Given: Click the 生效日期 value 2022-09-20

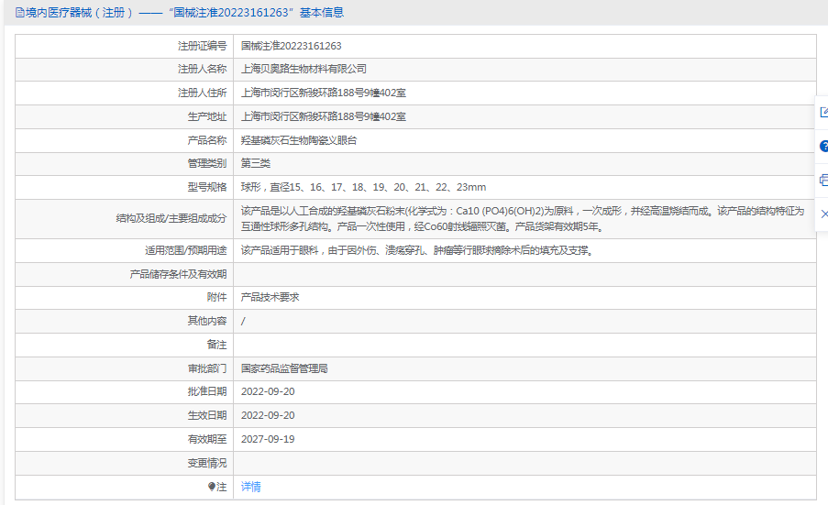Looking at the screenshot, I should (x=268, y=415).
